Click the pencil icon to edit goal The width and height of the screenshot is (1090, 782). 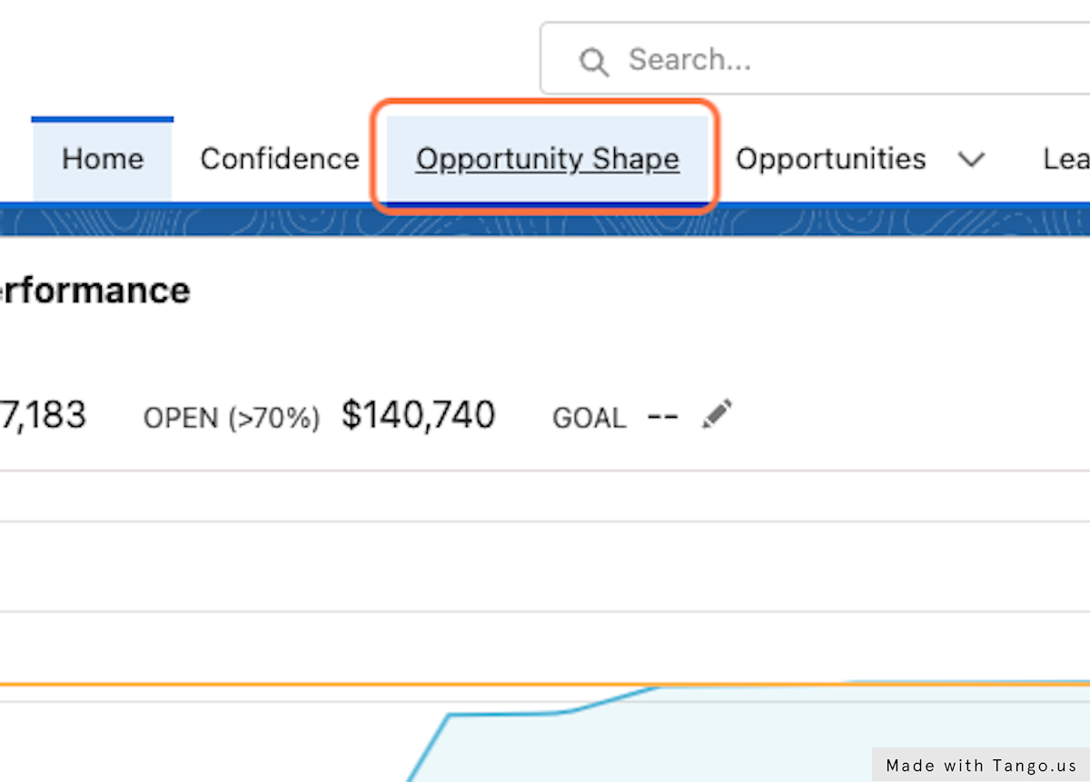tap(717, 415)
